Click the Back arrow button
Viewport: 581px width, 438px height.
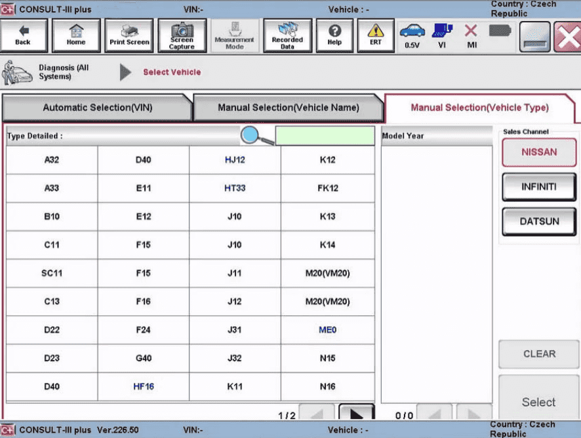point(23,35)
